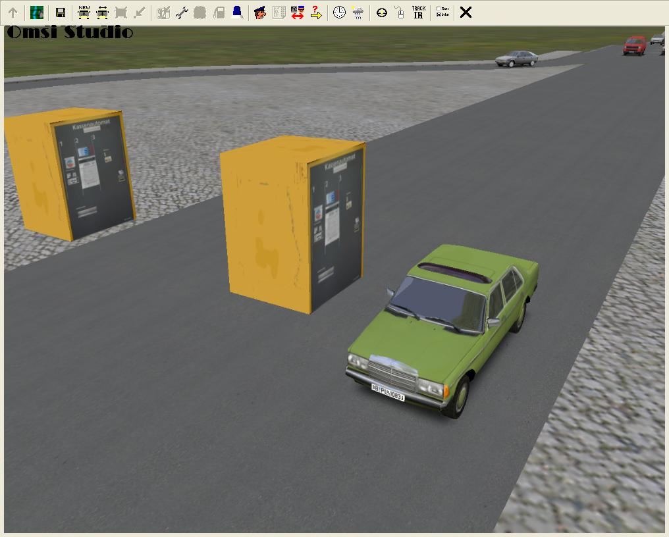
Task: Click the black X close icon
Action: pyautogui.click(x=466, y=13)
